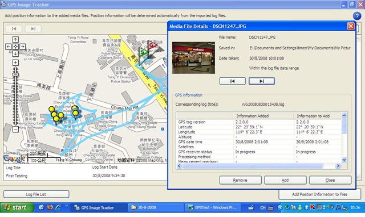
Task: Go to previous media file in details dialog
Action: click(x=232, y=81)
